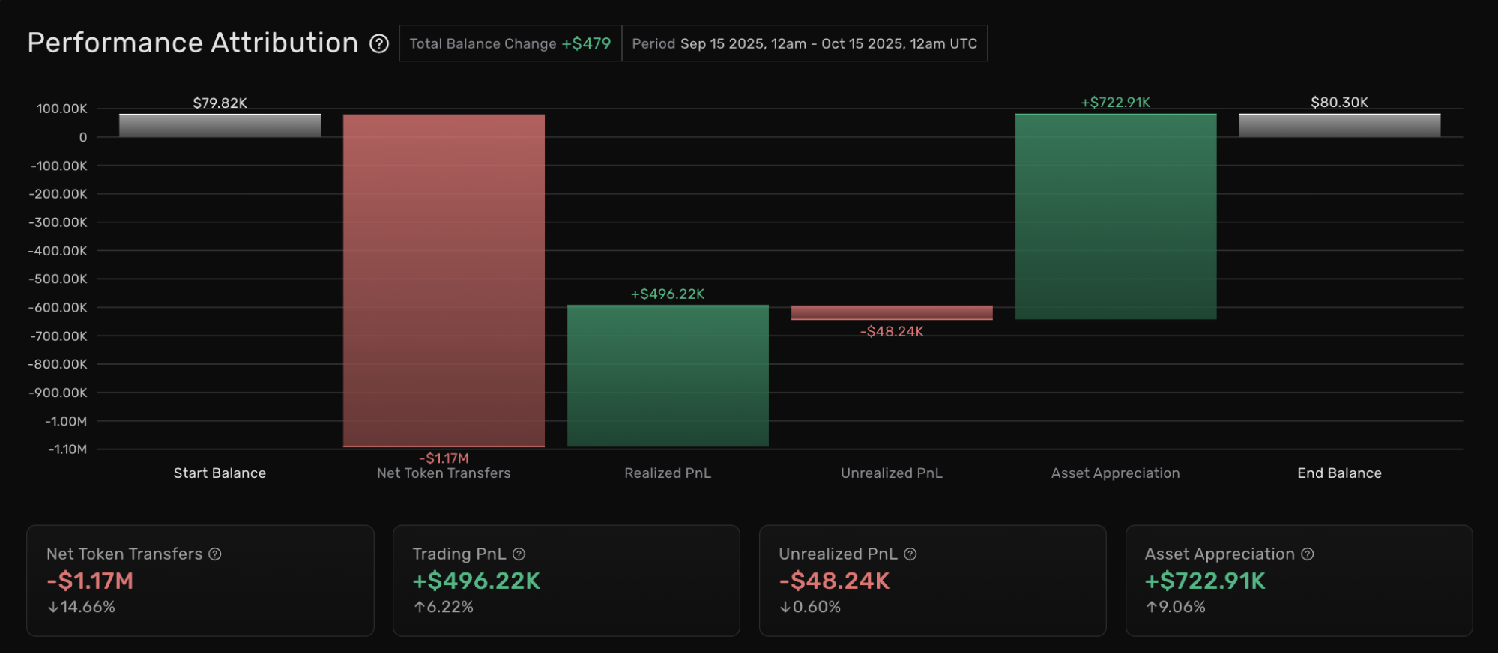Select the large red Net Token Transfers bar
Image resolution: width=1498 pixels, height=654 pixels.
click(444, 281)
